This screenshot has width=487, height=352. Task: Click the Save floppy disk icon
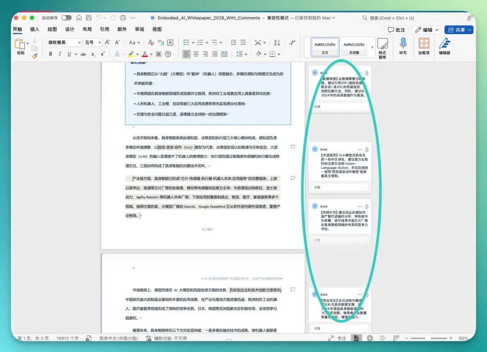tap(88, 18)
